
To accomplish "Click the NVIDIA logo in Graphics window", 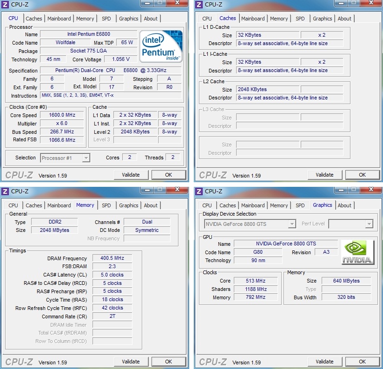I will (358, 252).
